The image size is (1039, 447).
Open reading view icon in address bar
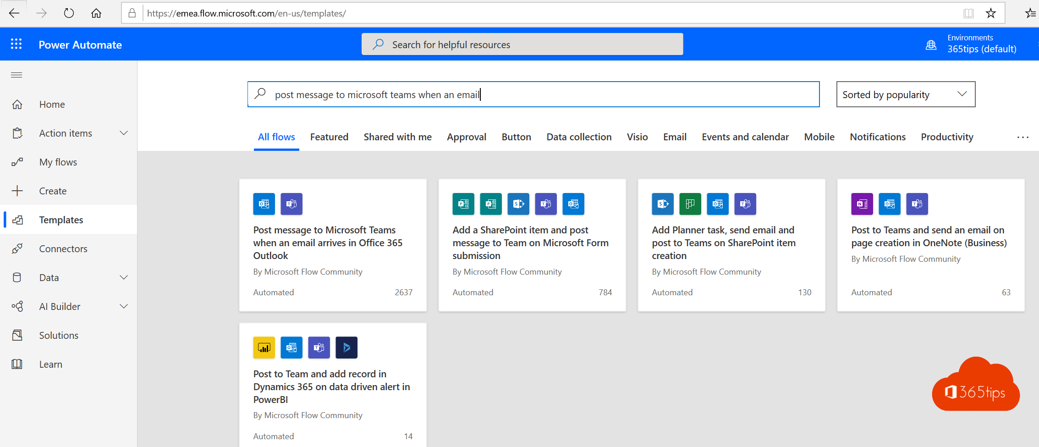point(968,13)
